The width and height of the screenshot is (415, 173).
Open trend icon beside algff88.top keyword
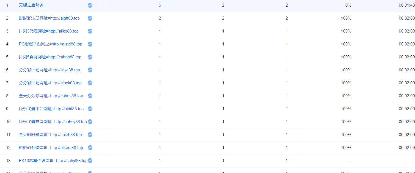click(90, 18)
